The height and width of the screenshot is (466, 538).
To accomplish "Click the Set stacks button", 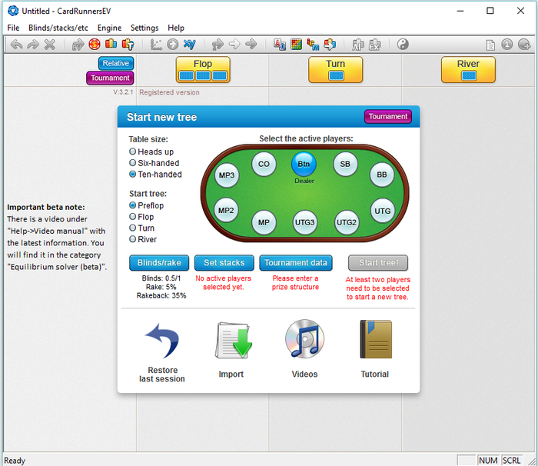I will point(224,263).
